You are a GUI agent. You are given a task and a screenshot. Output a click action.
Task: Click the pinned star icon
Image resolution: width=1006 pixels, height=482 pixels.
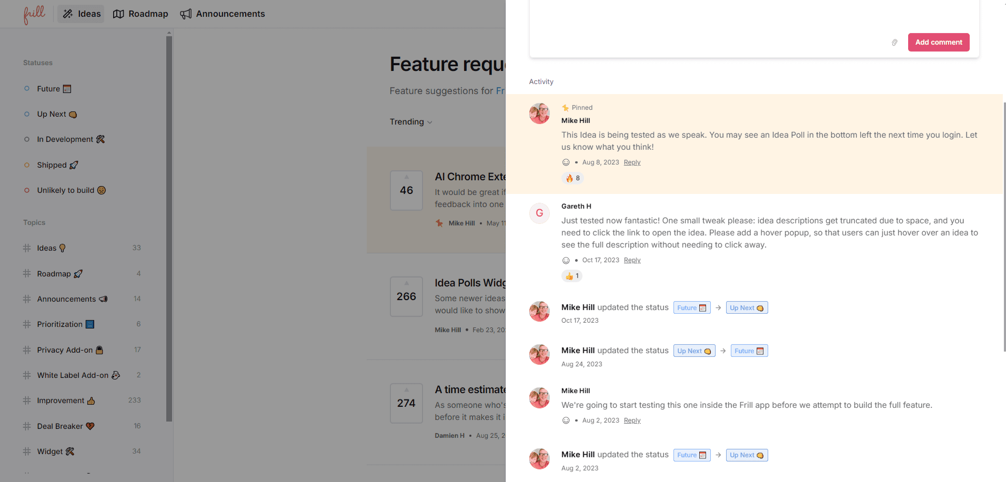[566, 108]
